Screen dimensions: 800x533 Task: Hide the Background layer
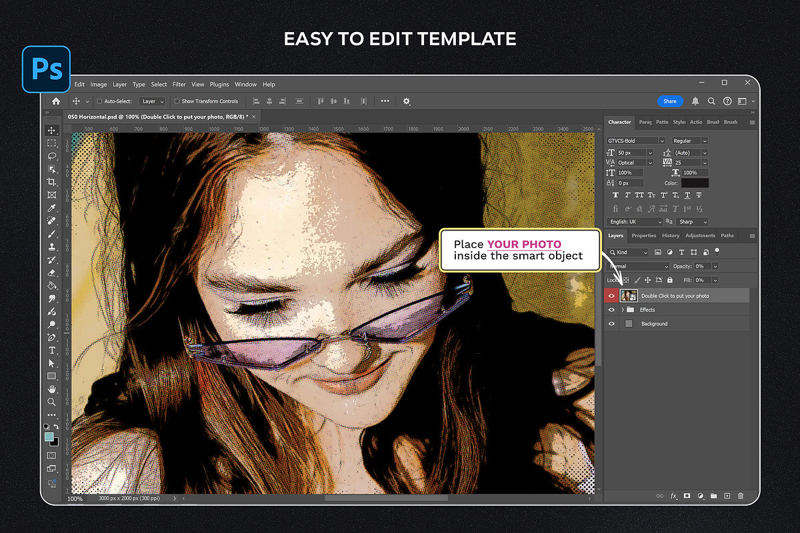click(x=611, y=324)
